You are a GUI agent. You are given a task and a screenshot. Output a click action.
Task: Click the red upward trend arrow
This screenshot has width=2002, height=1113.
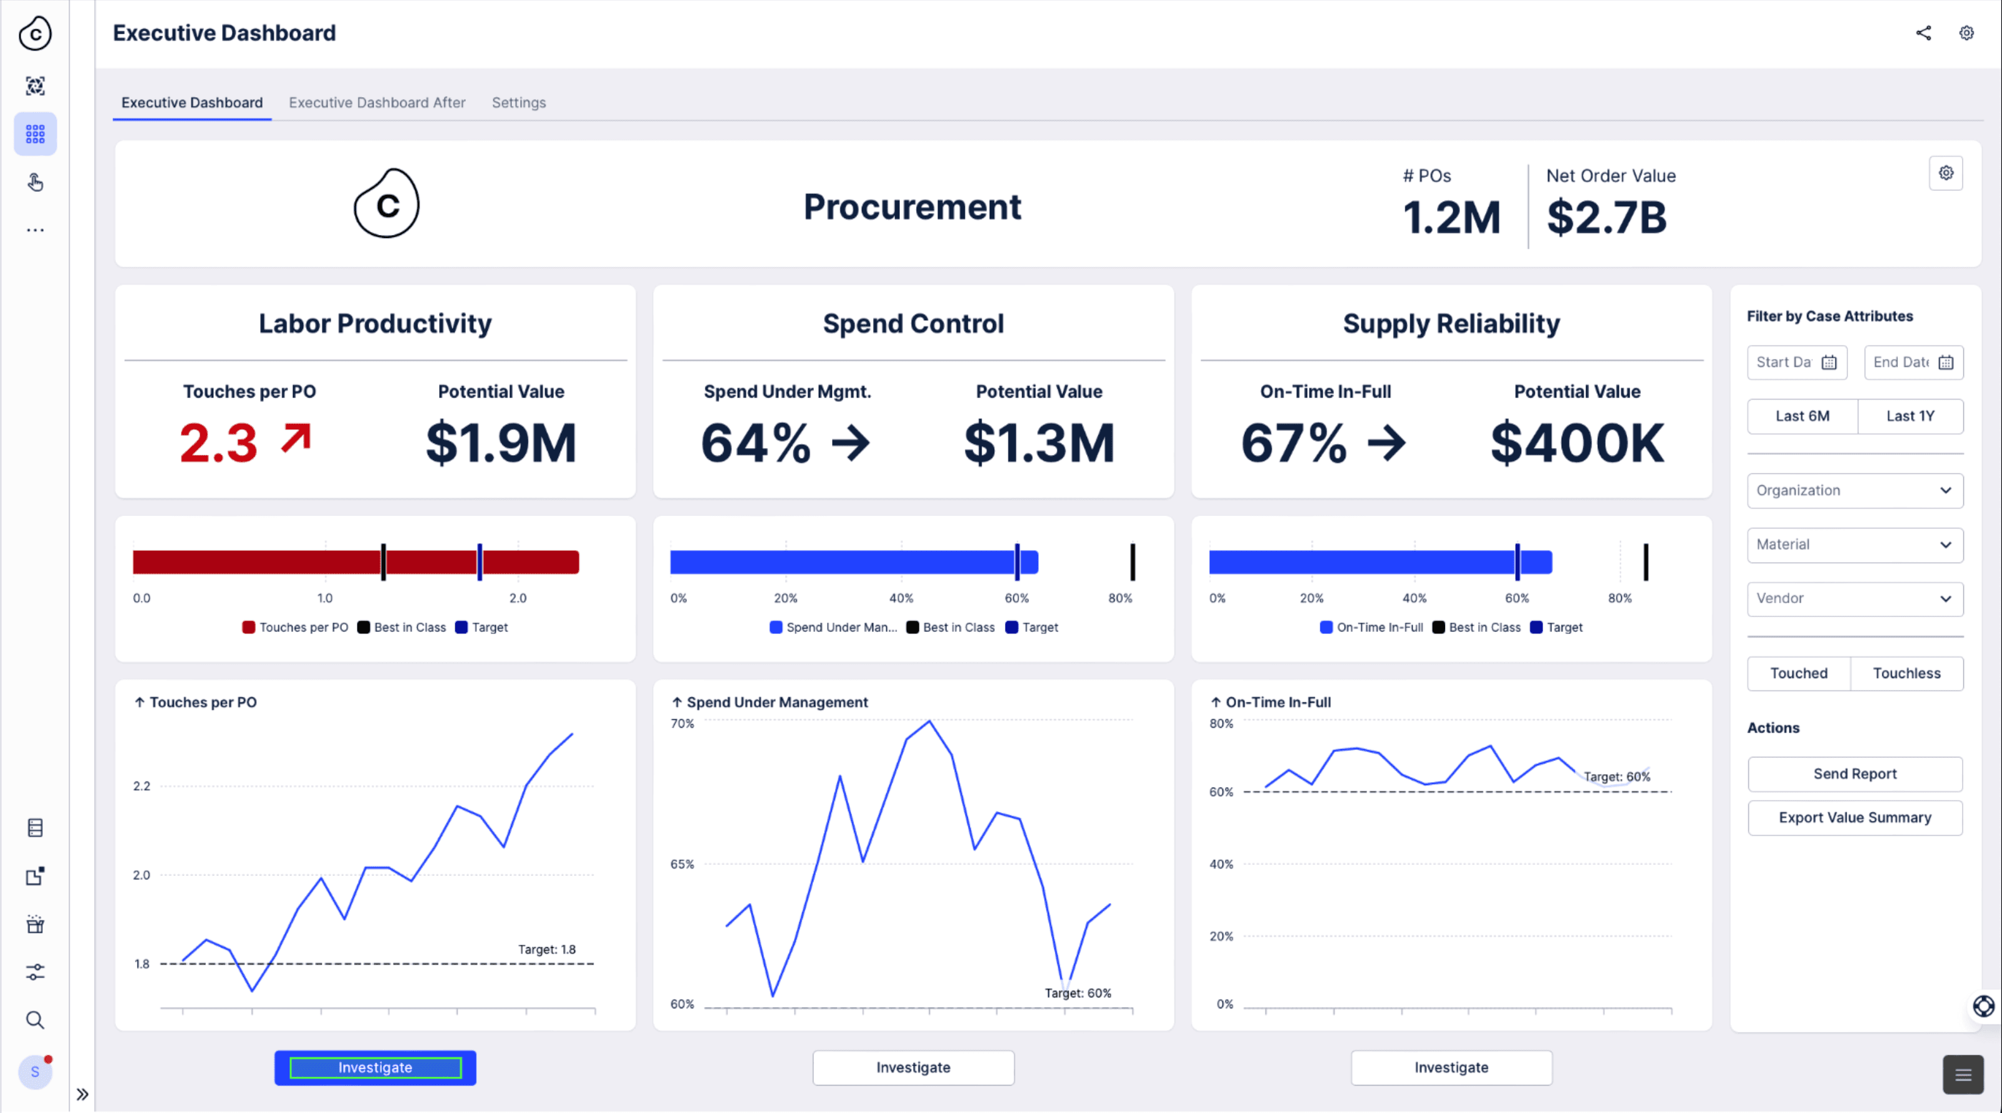296,438
